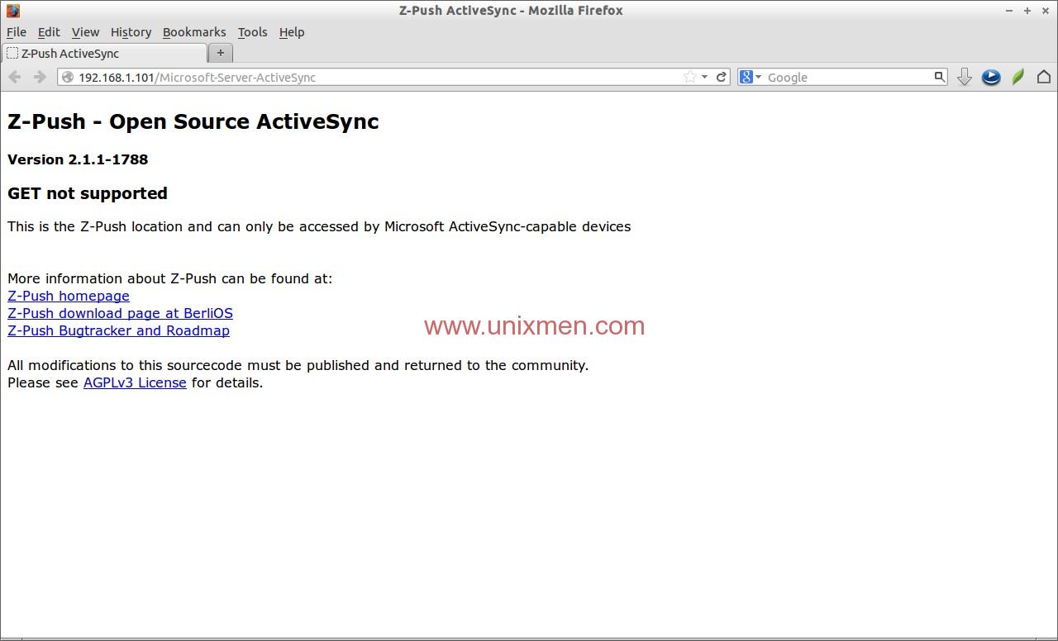Click the Firefox icon in title bar
Screen dimensions: 1058x641
pyautogui.click(x=12, y=11)
